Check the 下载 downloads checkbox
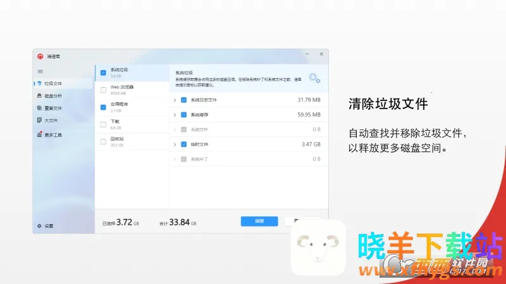Image resolution: width=506 pixels, height=284 pixels. click(x=103, y=124)
